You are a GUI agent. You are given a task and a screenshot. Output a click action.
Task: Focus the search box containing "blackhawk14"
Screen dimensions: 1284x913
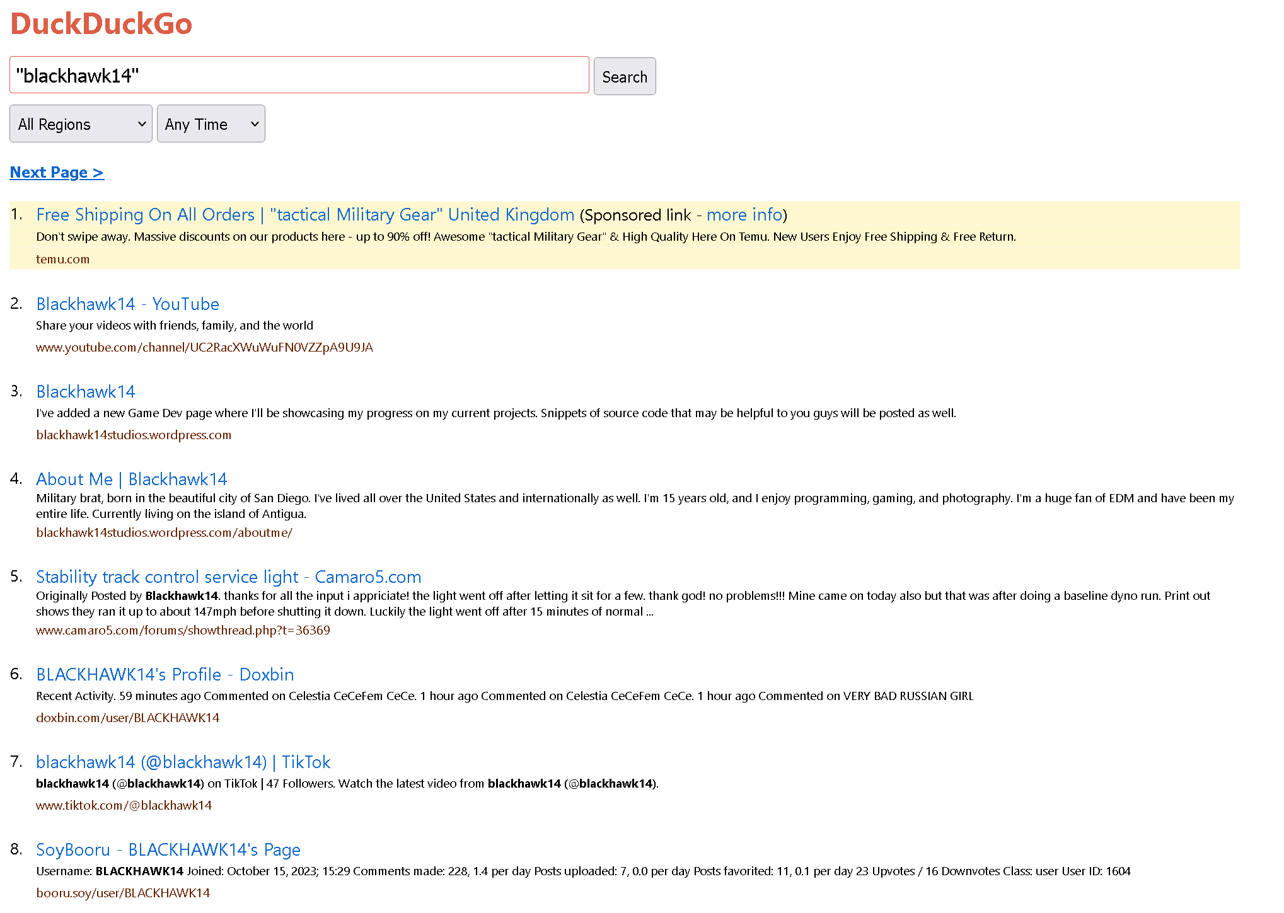(x=299, y=75)
